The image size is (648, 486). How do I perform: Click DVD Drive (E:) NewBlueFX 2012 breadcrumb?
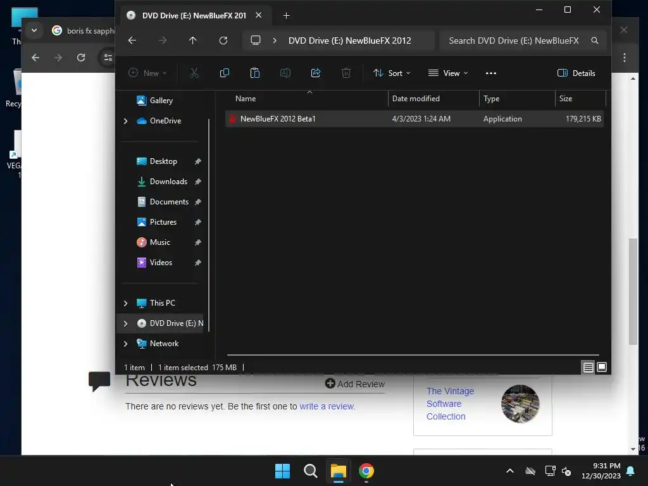pos(349,40)
